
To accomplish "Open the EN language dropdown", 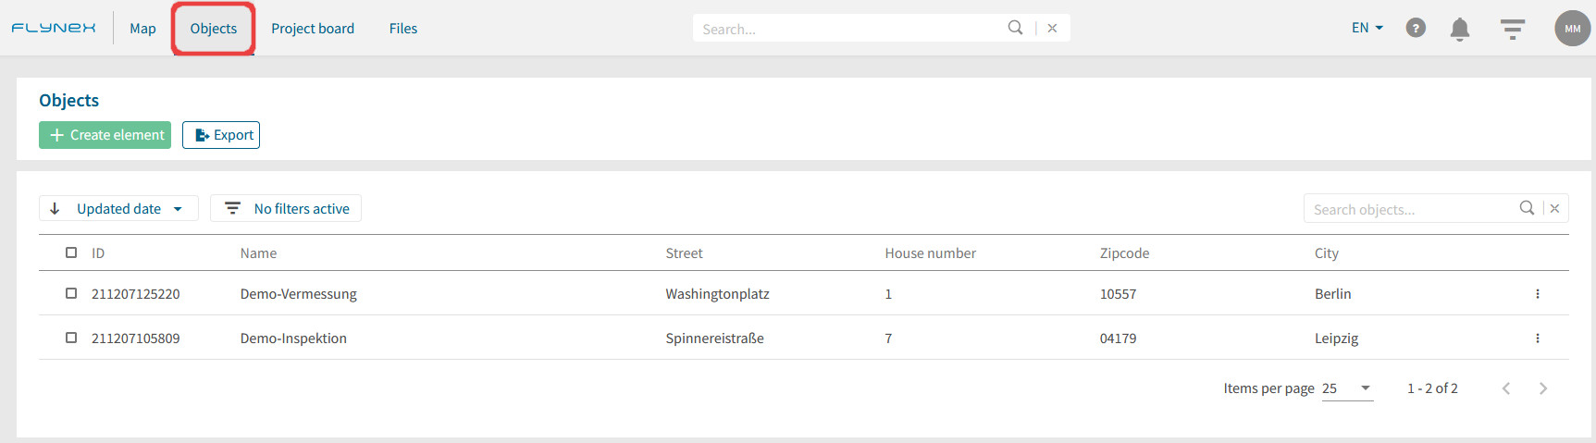I will [1367, 28].
